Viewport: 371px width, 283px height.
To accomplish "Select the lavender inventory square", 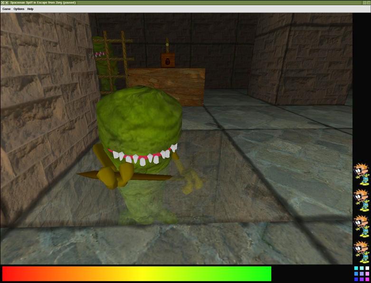I will (361, 274).
